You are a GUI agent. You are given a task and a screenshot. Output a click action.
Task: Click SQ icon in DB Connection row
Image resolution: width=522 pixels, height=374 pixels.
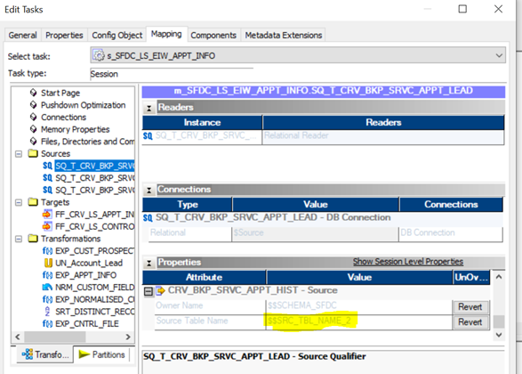point(148,217)
